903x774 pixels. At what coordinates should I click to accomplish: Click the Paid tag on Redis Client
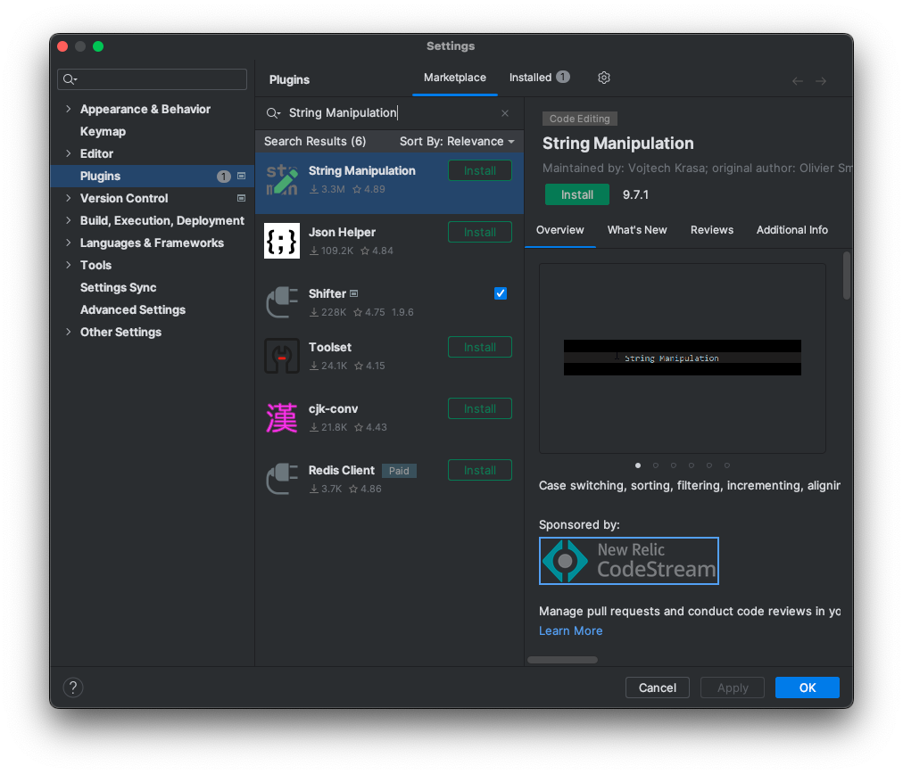pos(399,471)
